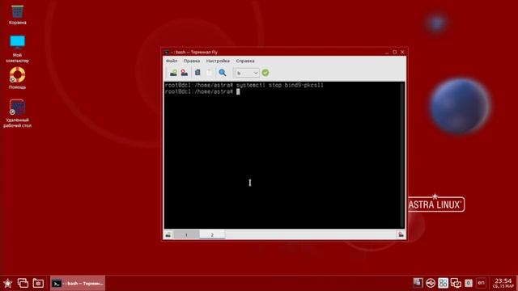The height and width of the screenshot is (291, 518).
Task: Minimize the Fly terminal window
Action: click(x=387, y=52)
